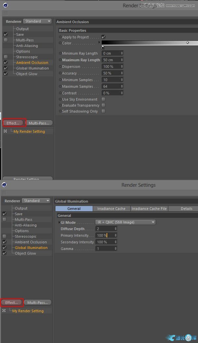Switch to the Irradiance Cache tab
The image size is (198, 343).
tap(111, 209)
